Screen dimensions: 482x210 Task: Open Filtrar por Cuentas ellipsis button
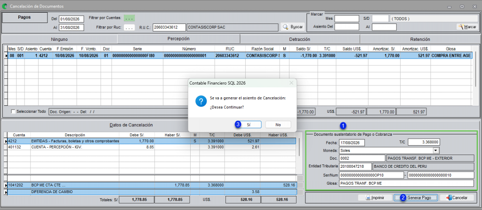tap(129, 18)
